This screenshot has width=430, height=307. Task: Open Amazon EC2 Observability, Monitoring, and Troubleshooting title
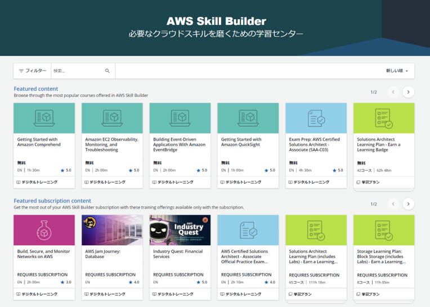pos(112,145)
